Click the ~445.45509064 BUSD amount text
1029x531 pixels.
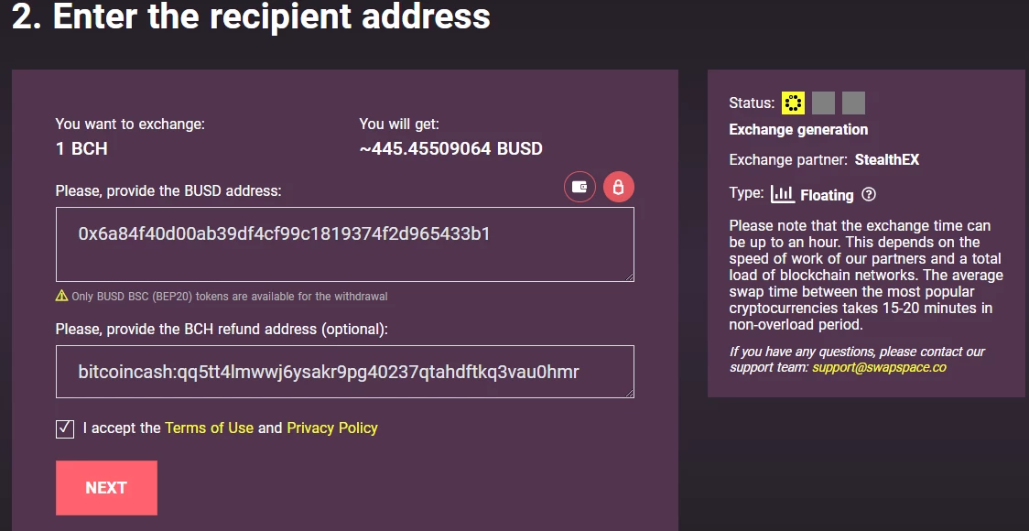450,149
